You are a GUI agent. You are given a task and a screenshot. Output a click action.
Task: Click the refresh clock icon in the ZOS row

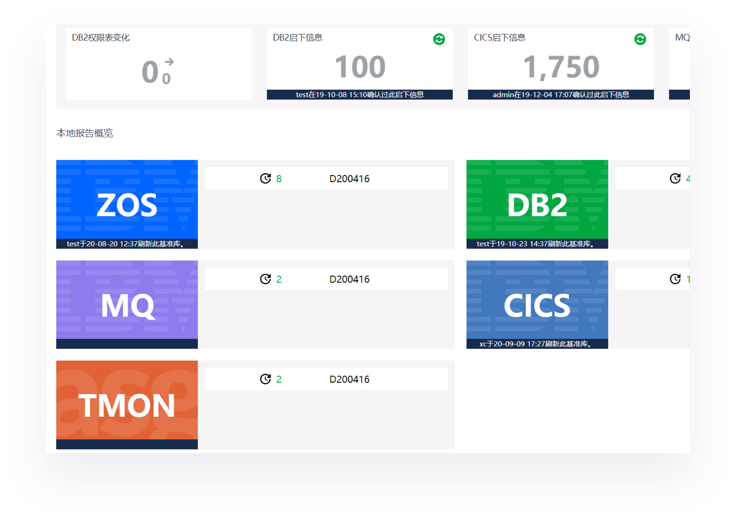click(265, 178)
